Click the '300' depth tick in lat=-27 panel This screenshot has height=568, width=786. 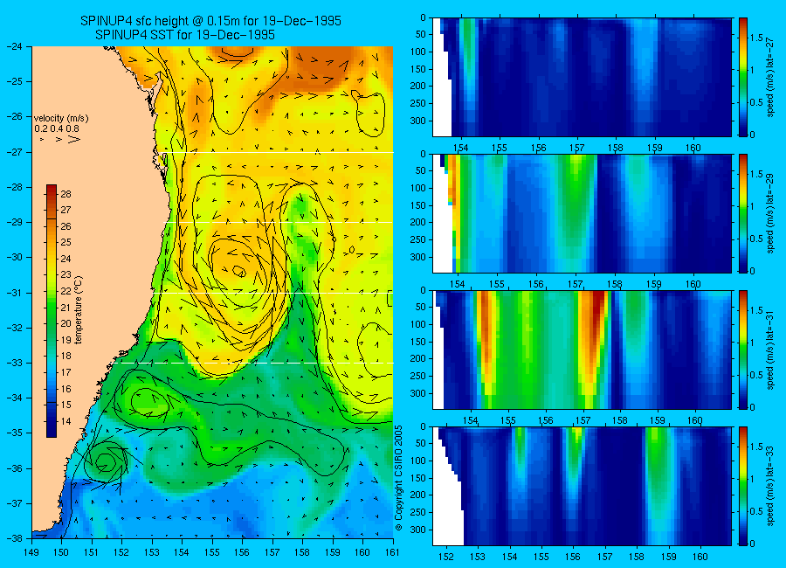418,121
